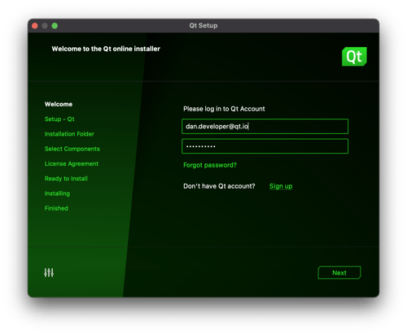Click the green Qt logo
Viewport: 407px width, 334px height.
tap(354, 56)
